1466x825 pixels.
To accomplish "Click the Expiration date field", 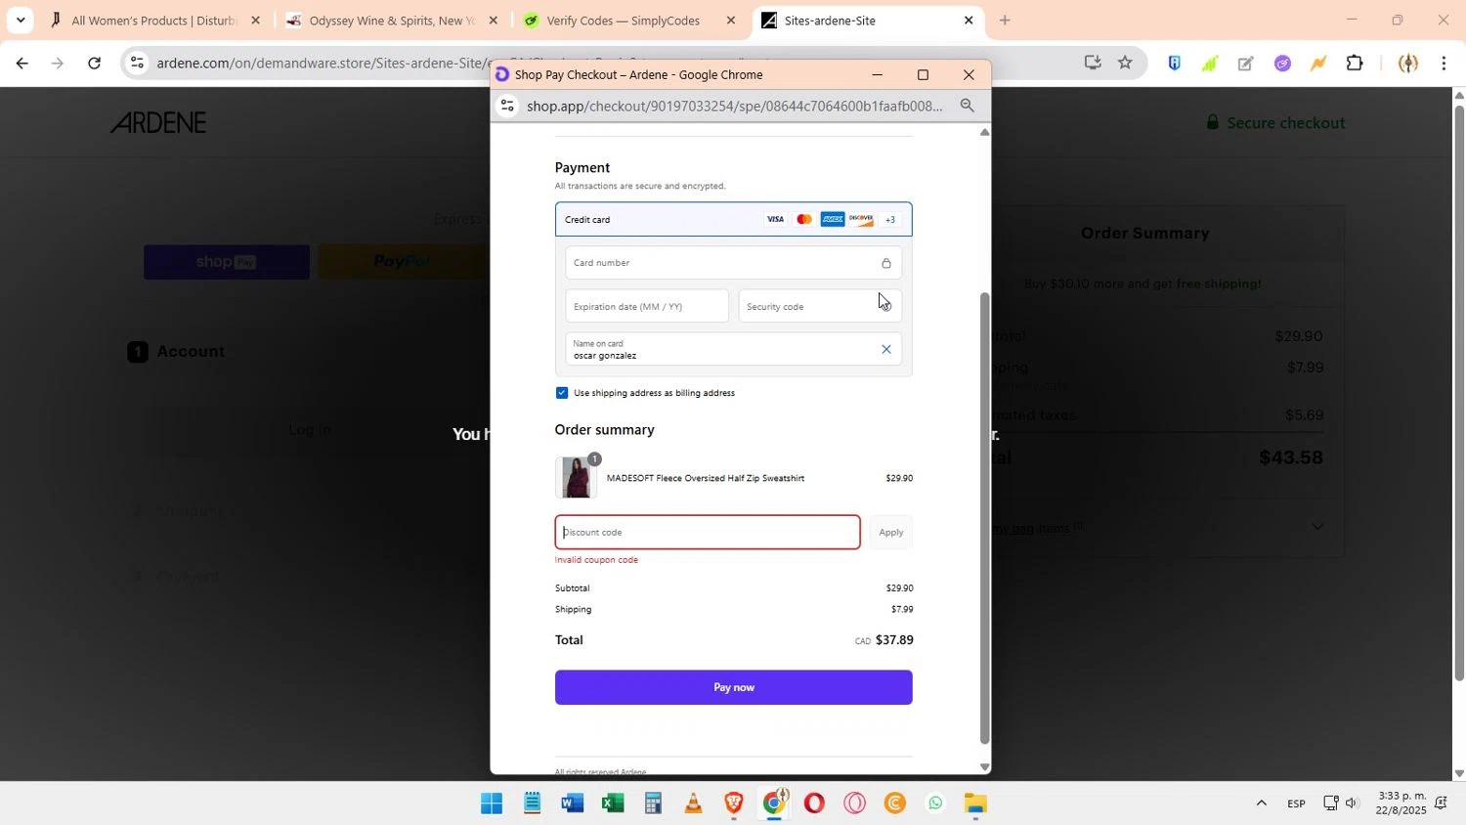I will pos(647,307).
